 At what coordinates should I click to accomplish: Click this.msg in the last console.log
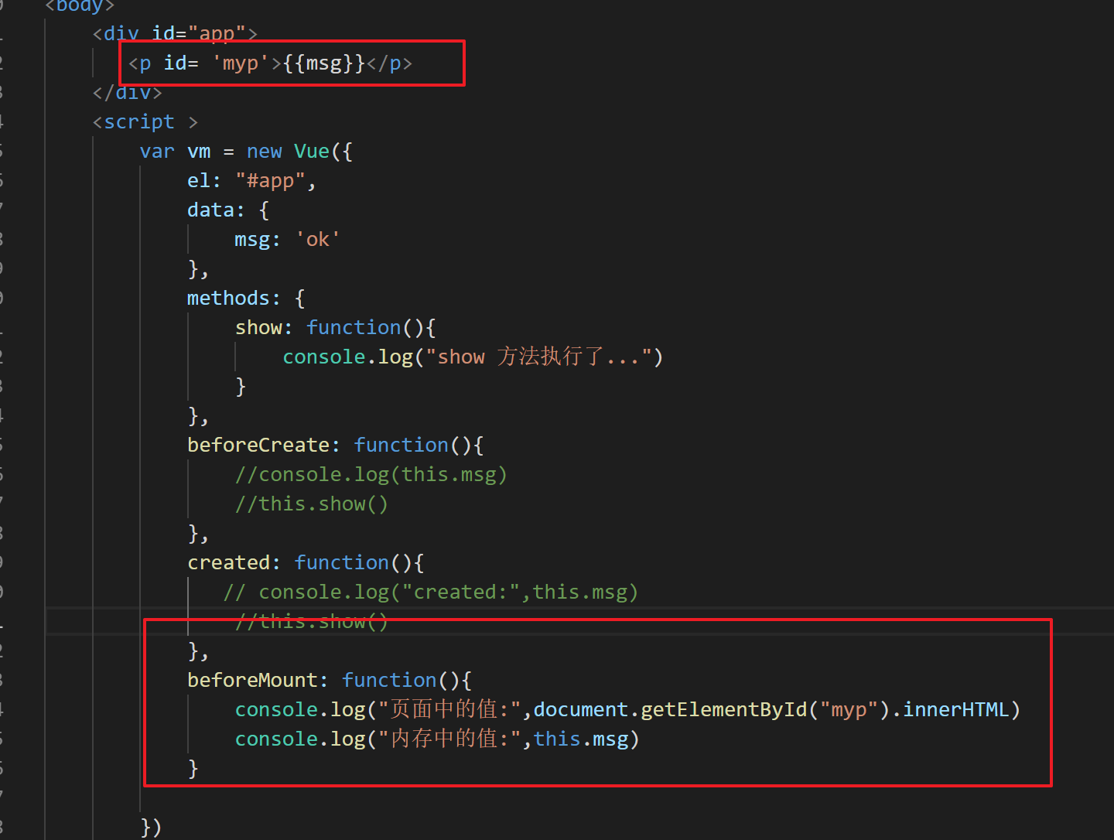coord(581,739)
